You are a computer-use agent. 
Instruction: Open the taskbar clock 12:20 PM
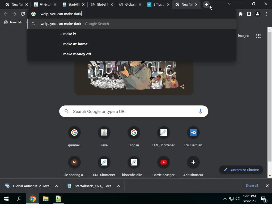pyautogui.click(x=249, y=199)
